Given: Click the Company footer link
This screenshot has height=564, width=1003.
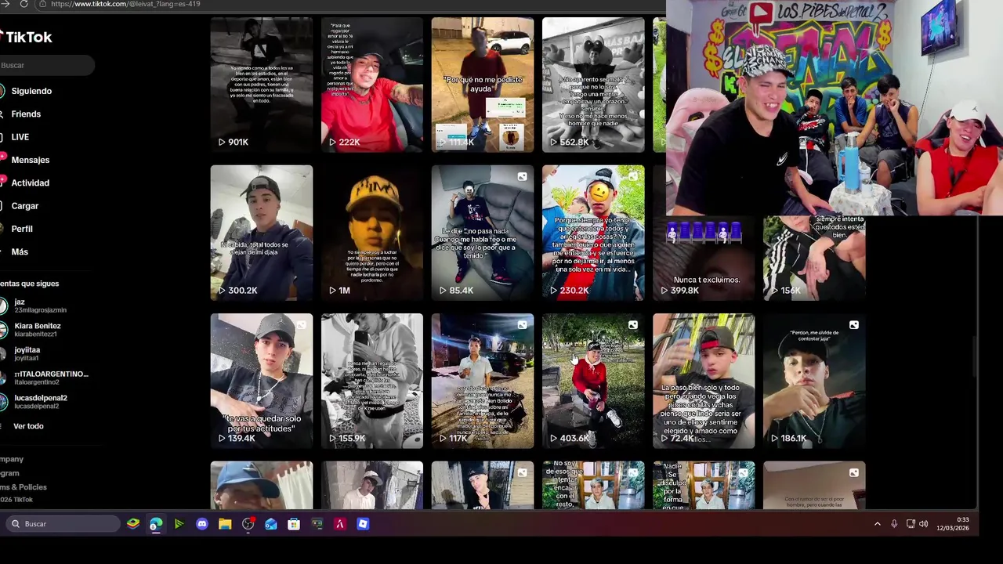Looking at the screenshot, I should coord(12,459).
